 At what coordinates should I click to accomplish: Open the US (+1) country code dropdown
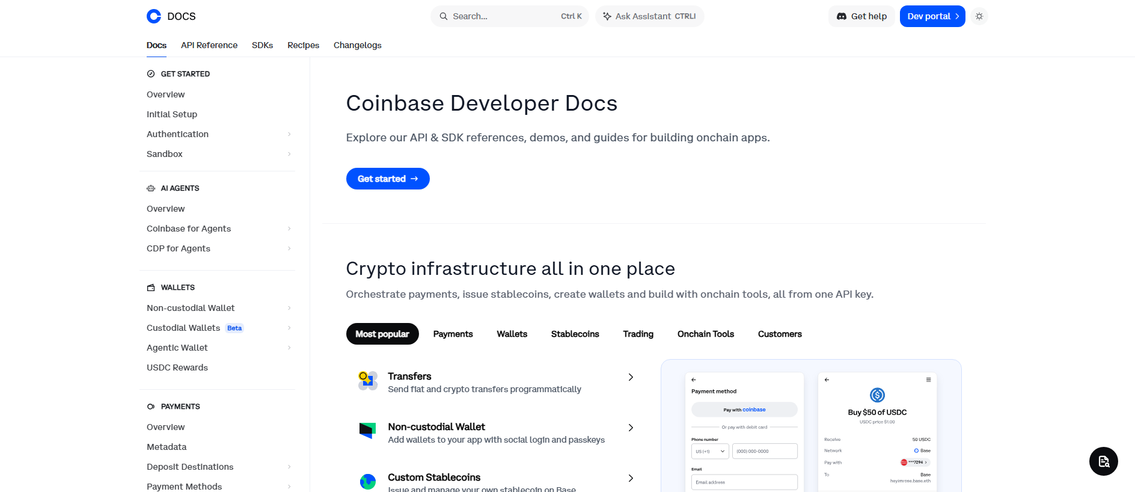(x=710, y=451)
